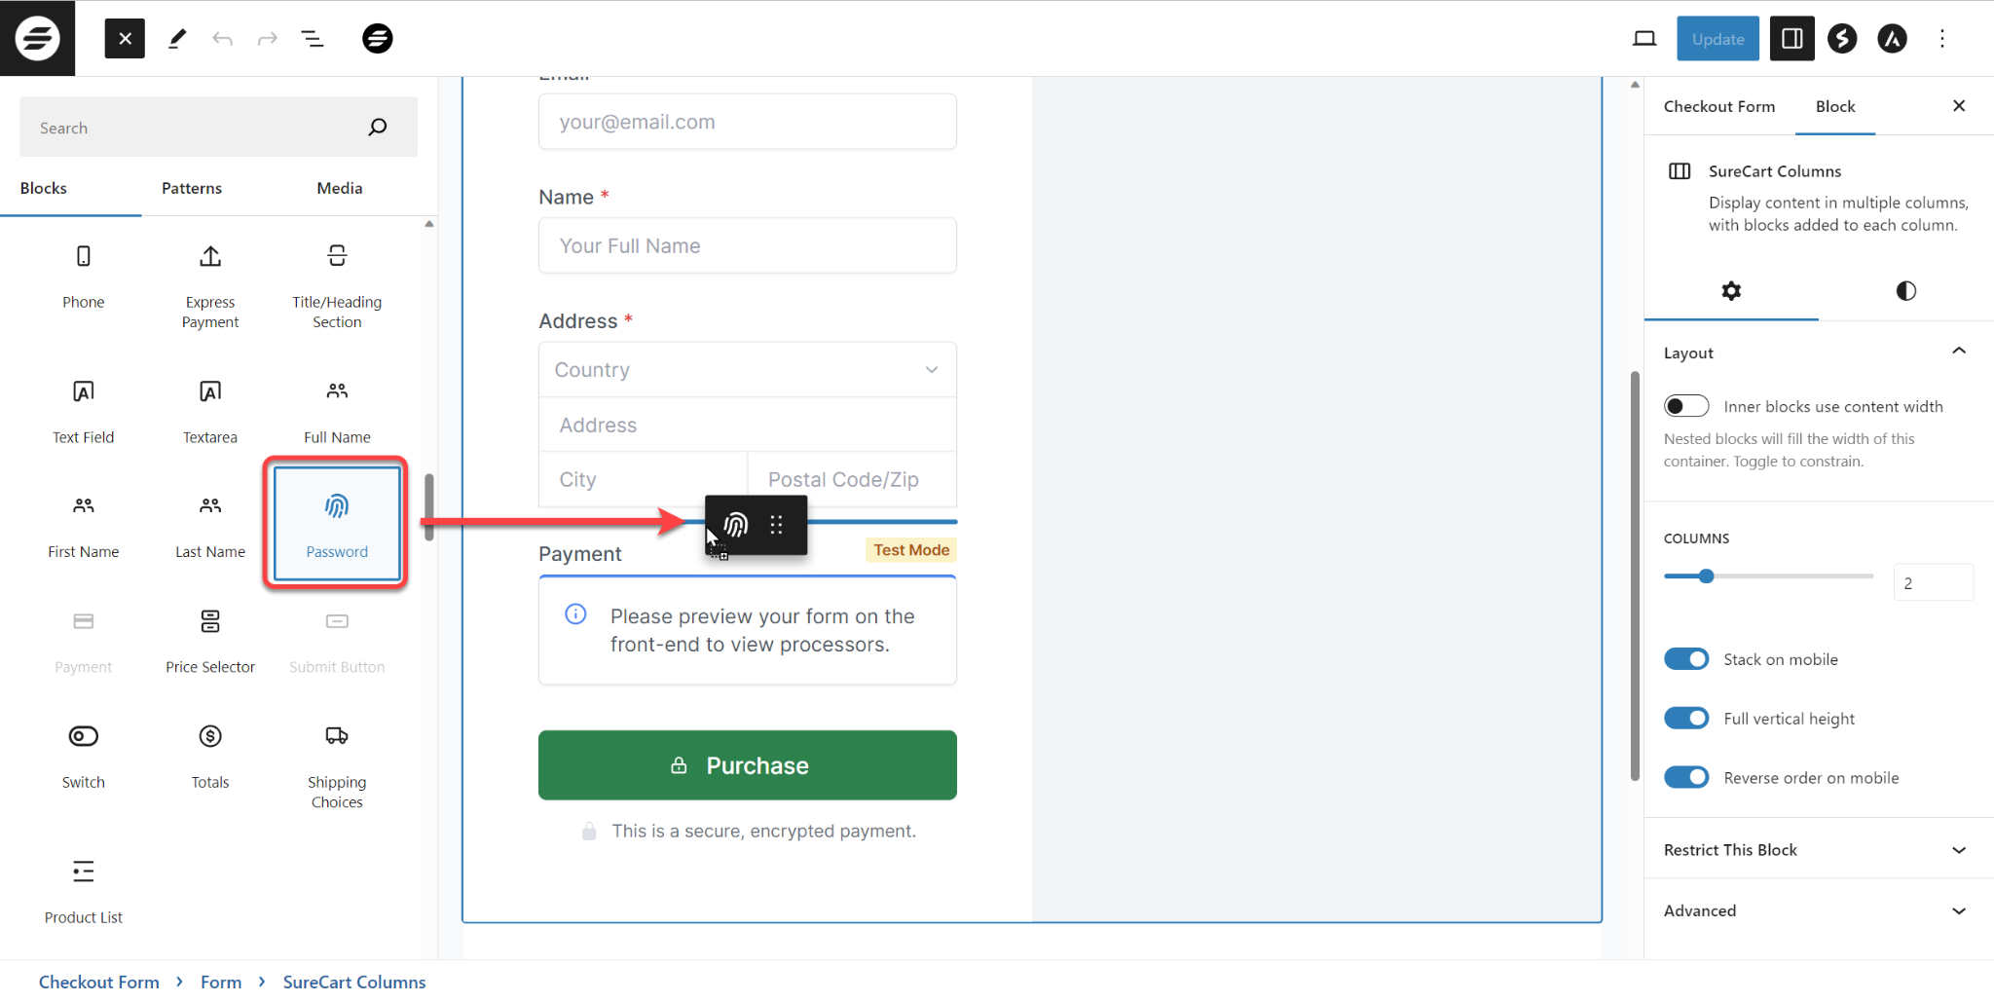Click the Update button

click(x=1717, y=38)
